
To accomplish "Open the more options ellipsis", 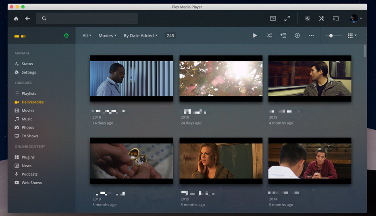I will 312,35.
